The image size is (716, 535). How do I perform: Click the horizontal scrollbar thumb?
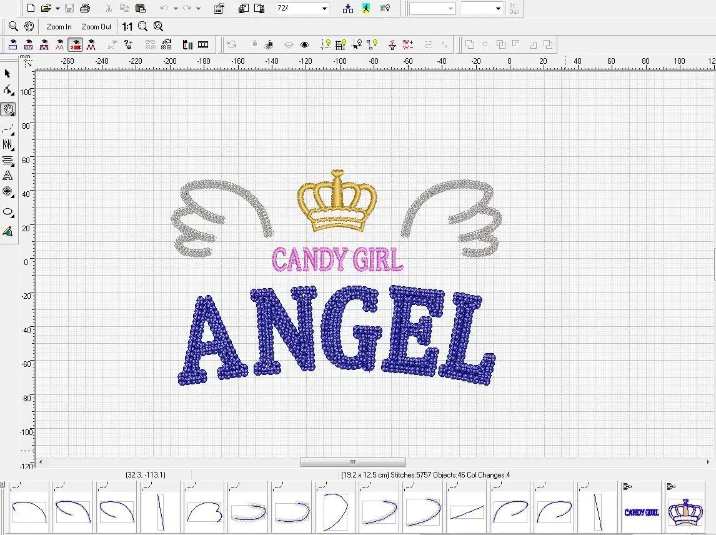click(x=352, y=462)
